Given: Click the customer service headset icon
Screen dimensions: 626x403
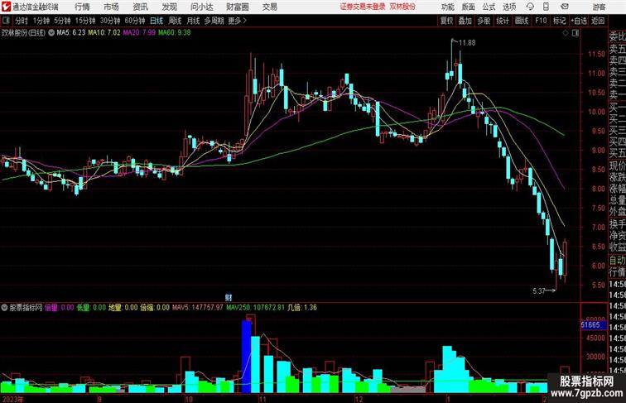Looking at the screenshot, I should (530, 7).
